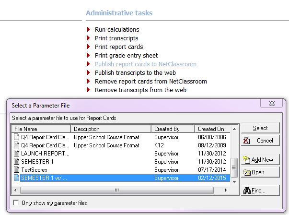
Task: Click the 07/17/2014 date cell
Action: 212,169
